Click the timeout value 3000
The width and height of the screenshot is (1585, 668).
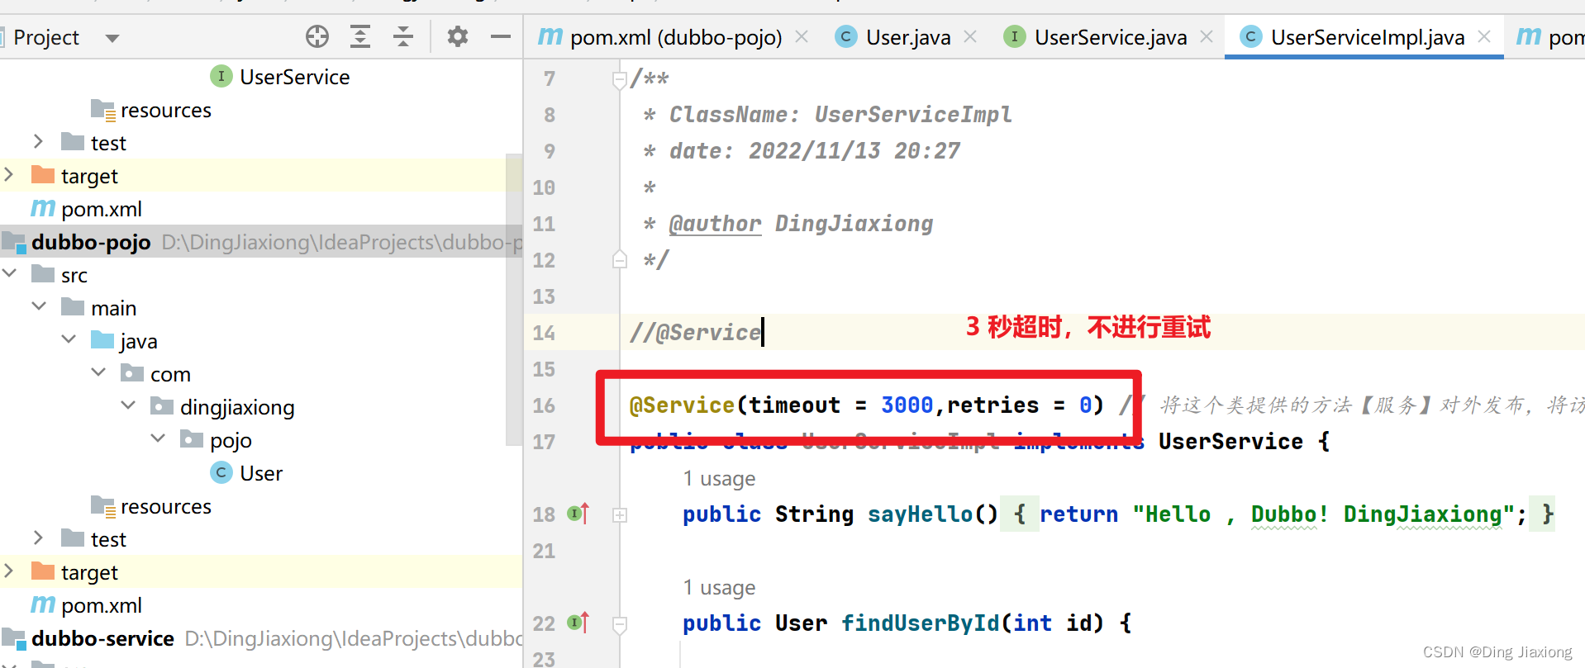(907, 405)
